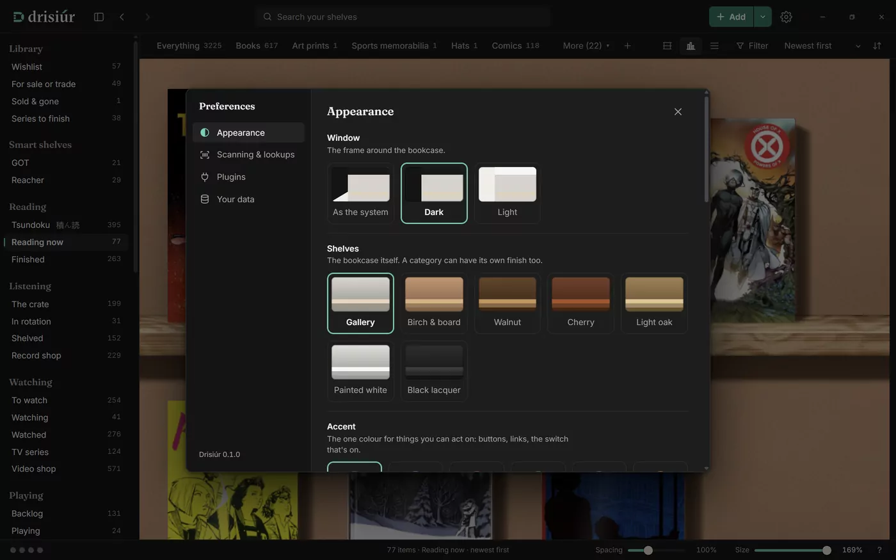Open settings gear icon
Image resolution: width=896 pixels, height=560 pixels.
click(x=786, y=17)
